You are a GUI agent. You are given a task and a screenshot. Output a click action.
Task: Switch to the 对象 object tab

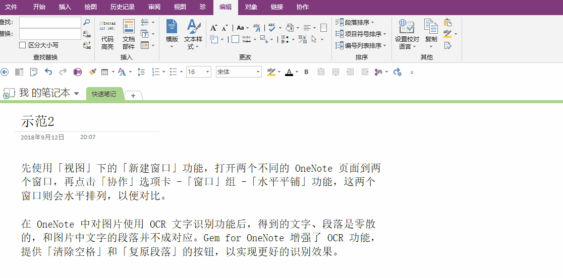[x=251, y=7]
